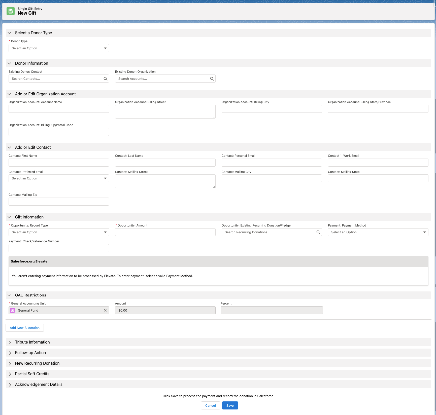Expand the Partial Soft Credits section
This screenshot has height=415, width=436.
(10, 374)
